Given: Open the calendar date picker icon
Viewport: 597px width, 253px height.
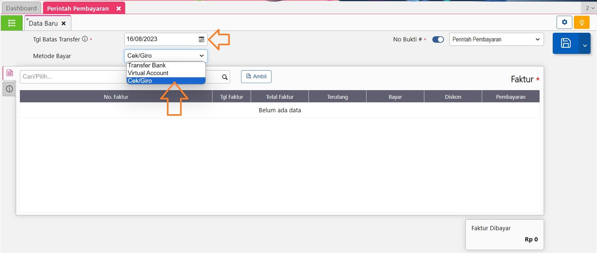Looking at the screenshot, I should coord(201,39).
